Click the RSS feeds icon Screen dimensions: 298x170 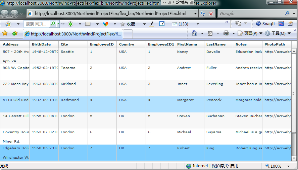210,33
